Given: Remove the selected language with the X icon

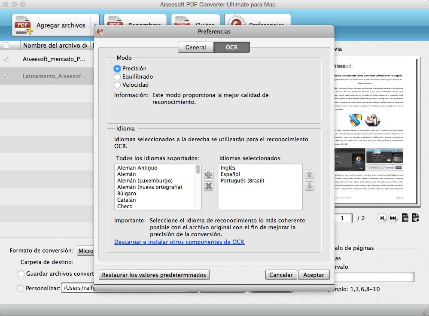Looking at the screenshot, I should click(208, 186).
